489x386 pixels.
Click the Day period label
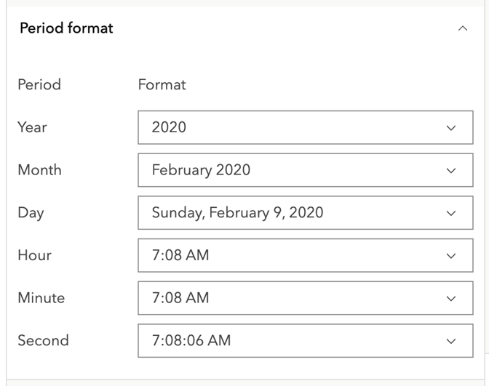(x=31, y=213)
